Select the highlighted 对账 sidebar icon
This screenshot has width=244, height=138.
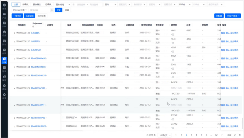click(4, 60)
